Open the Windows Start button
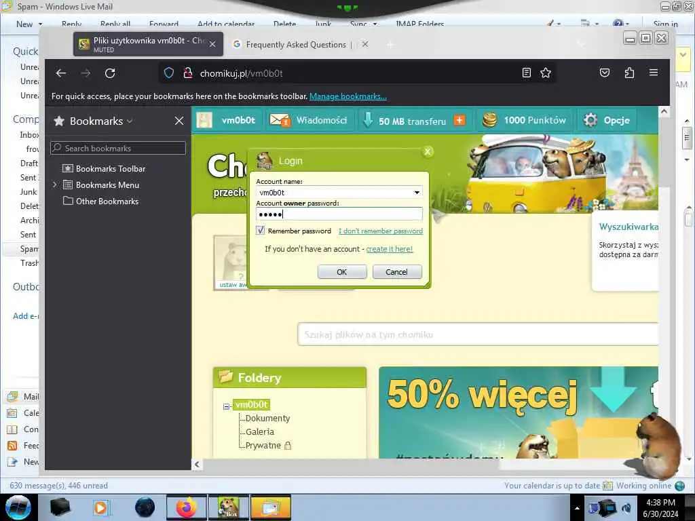 pos(18,507)
